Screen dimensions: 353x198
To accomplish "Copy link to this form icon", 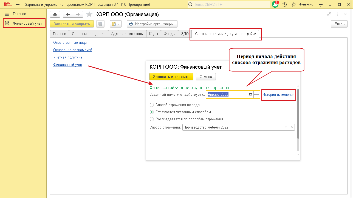I will pyautogui.click(x=329, y=14).
